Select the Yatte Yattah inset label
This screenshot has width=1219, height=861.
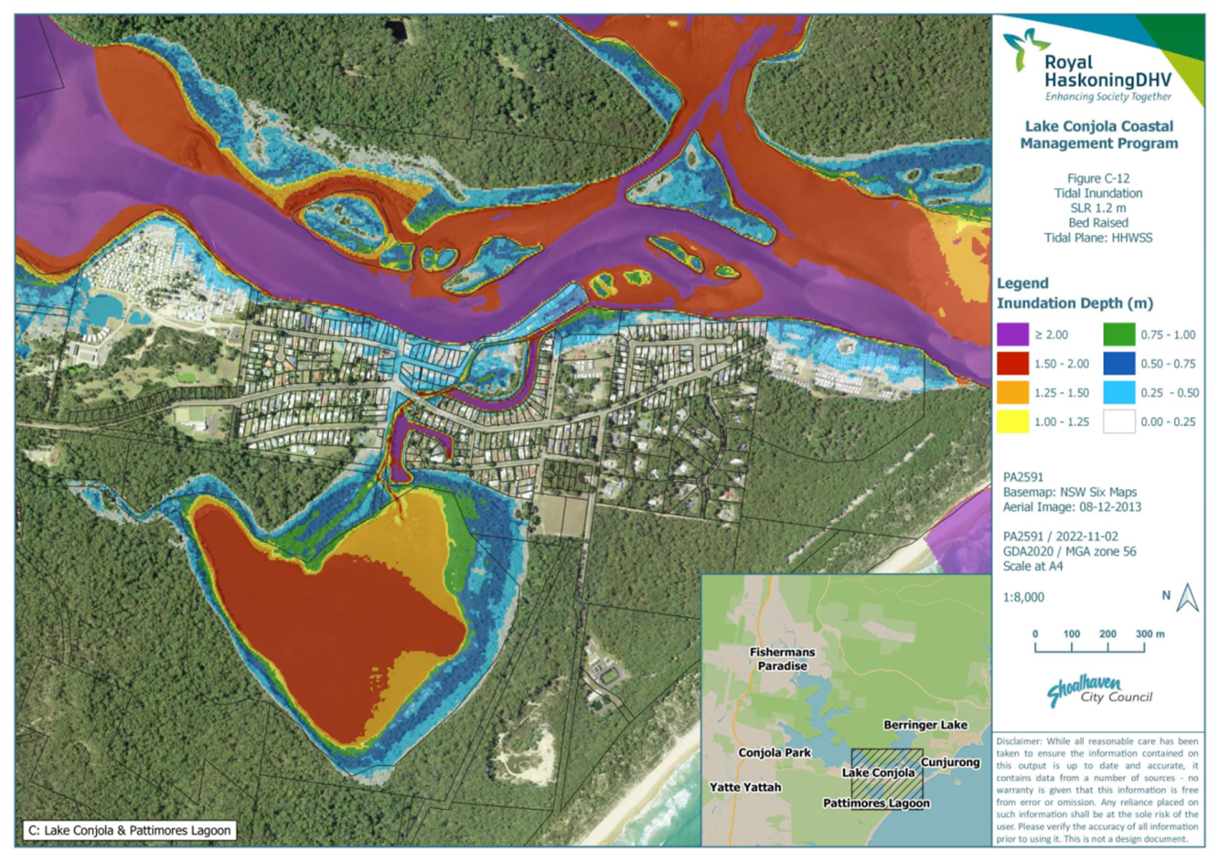click(x=745, y=787)
